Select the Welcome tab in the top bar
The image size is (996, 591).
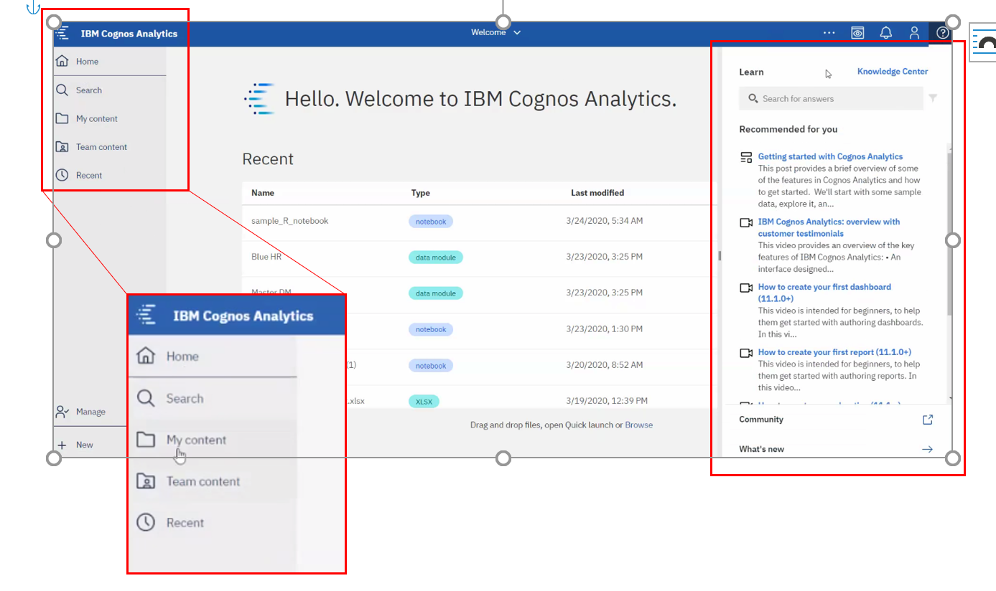[489, 32]
